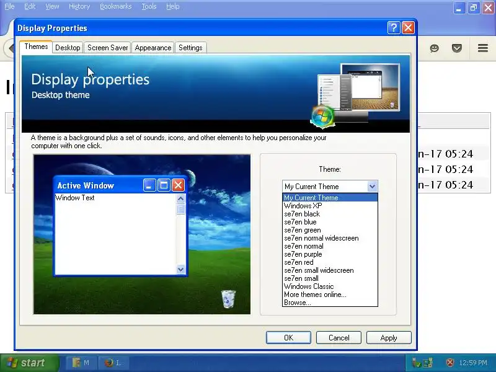Collapse the Theme combo box arrow

373,187
